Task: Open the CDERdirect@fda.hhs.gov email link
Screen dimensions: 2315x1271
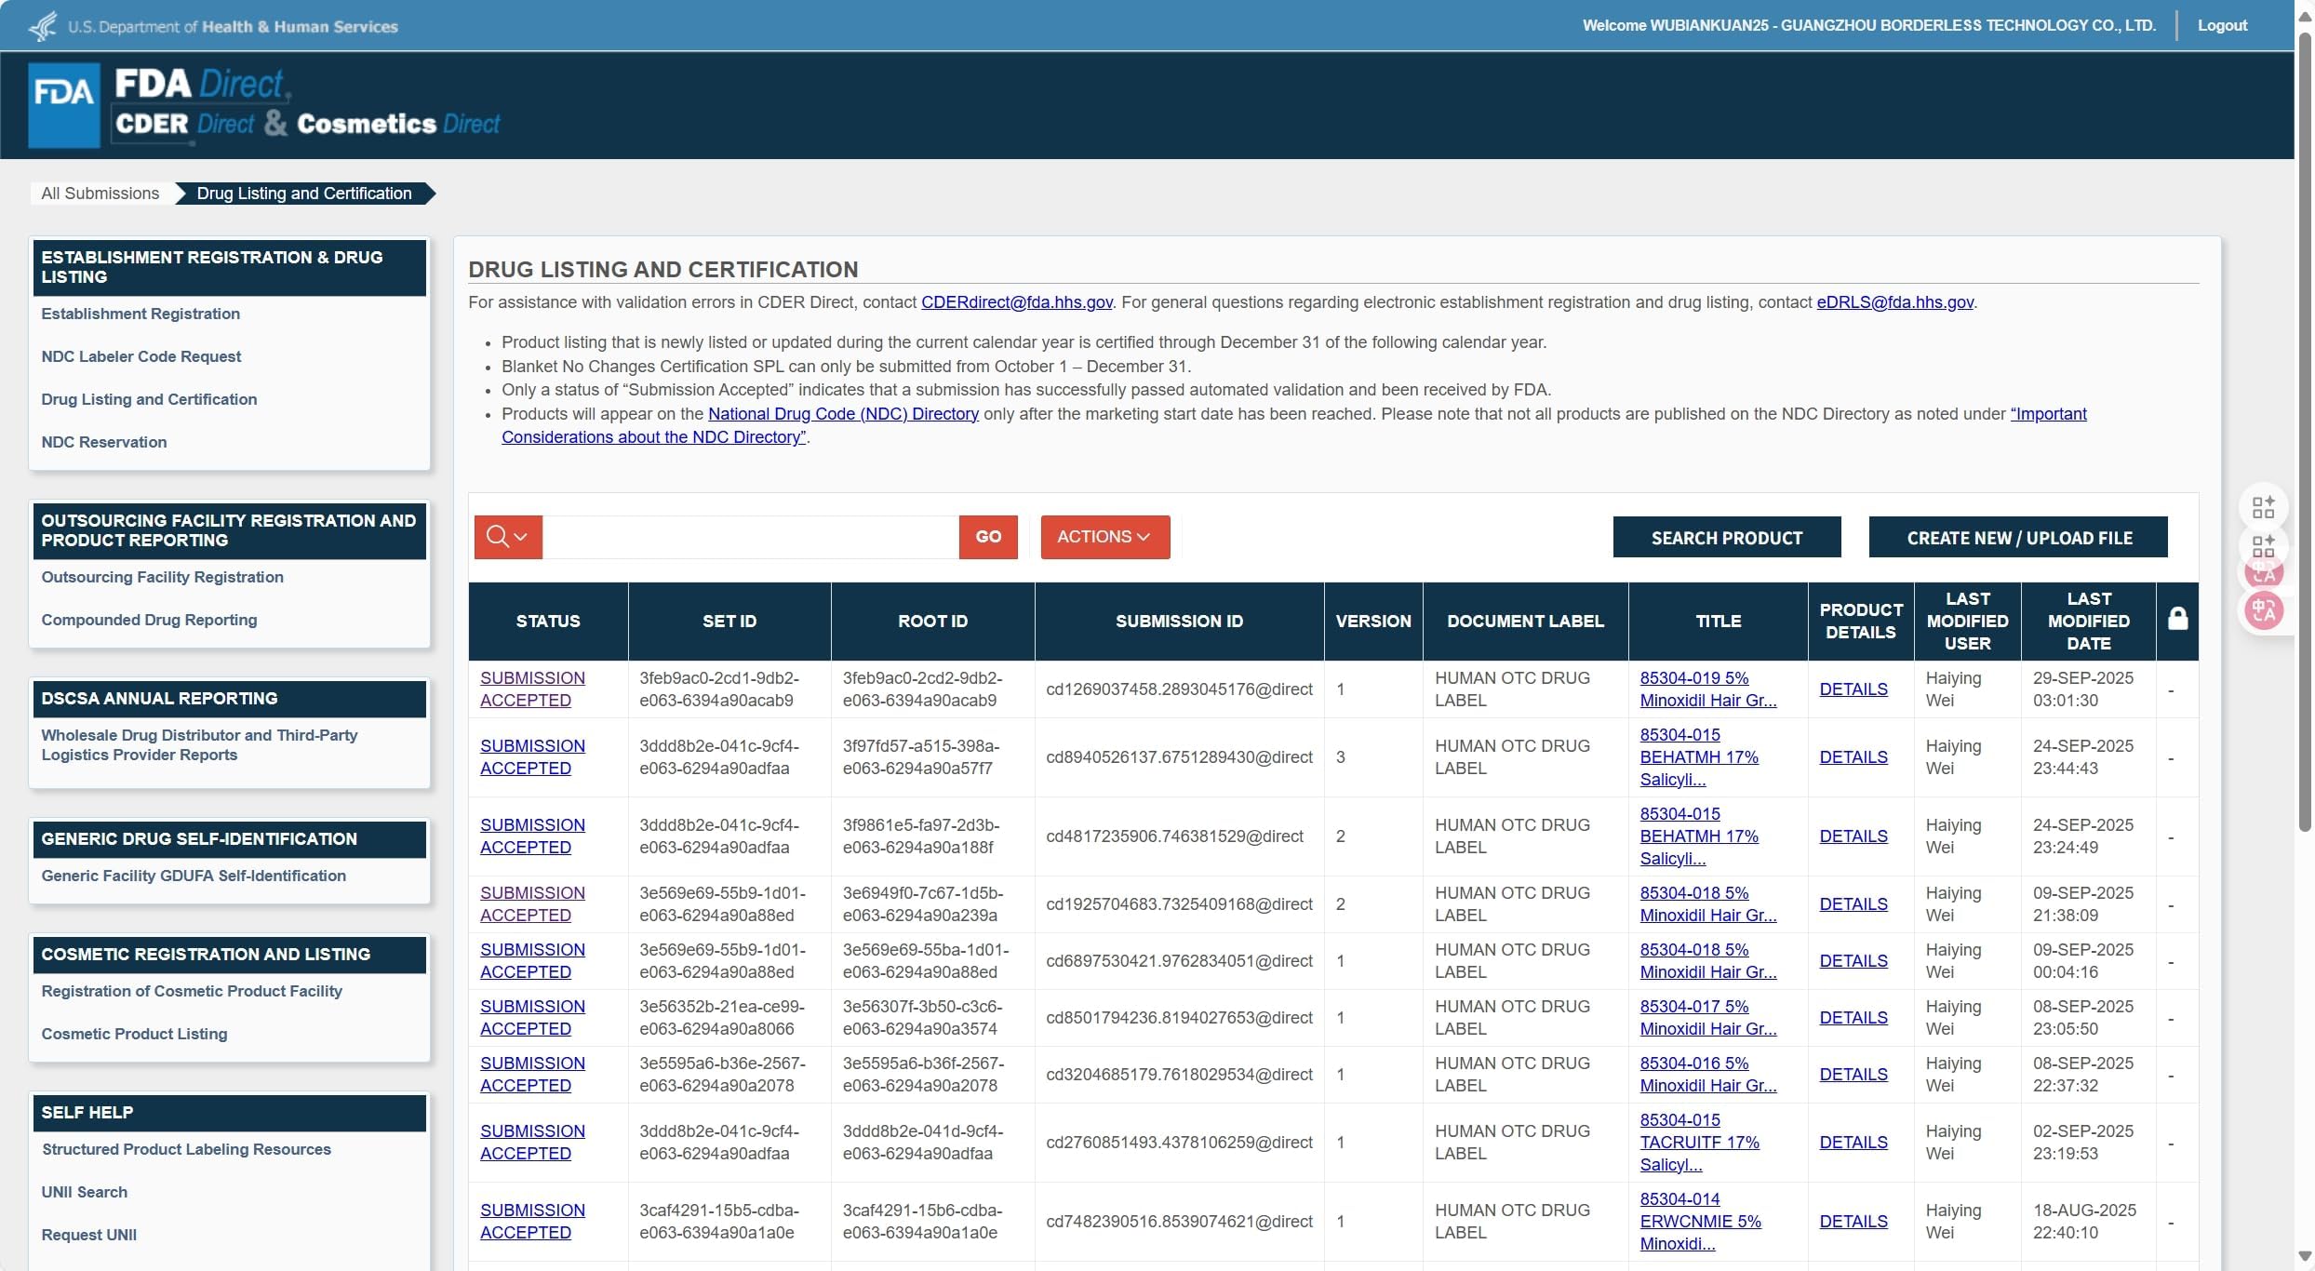Action: (1017, 302)
